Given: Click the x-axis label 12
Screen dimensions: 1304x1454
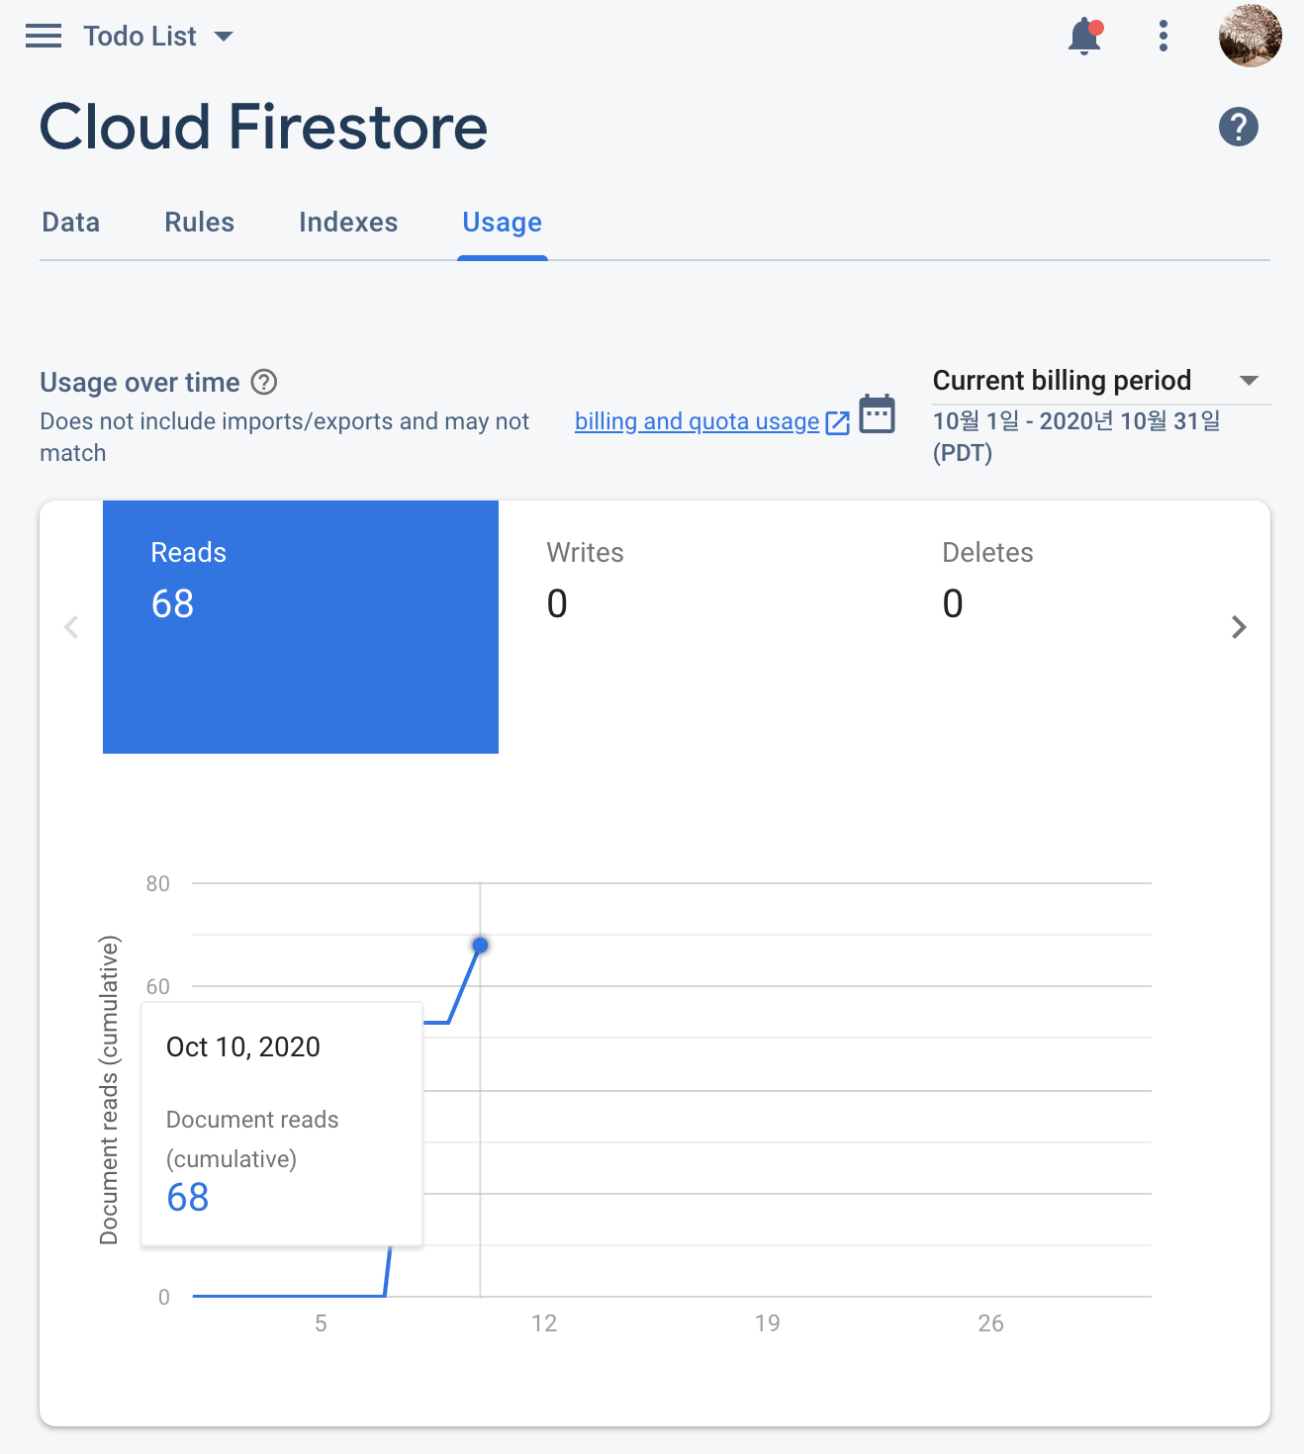Looking at the screenshot, I should click(x=544, y=1323).
